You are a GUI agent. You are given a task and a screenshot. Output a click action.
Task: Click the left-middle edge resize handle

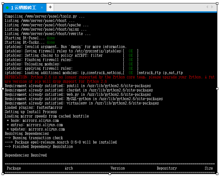tap(3, 88)
